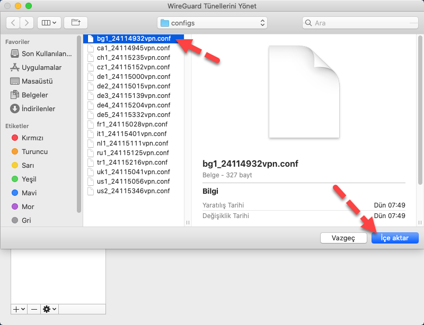This screenshot has width=424, height=325.
Task: Select file de2_24115015vpn.conf
Action: tap(134, 86)
